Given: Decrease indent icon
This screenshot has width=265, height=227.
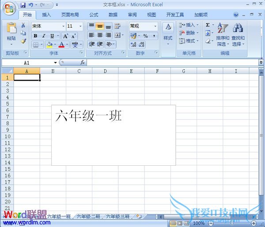Looking at the screenshot, I should coord(91,44).
